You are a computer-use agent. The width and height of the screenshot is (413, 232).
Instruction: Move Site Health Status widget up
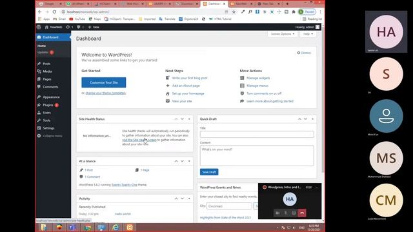[176, 119]
